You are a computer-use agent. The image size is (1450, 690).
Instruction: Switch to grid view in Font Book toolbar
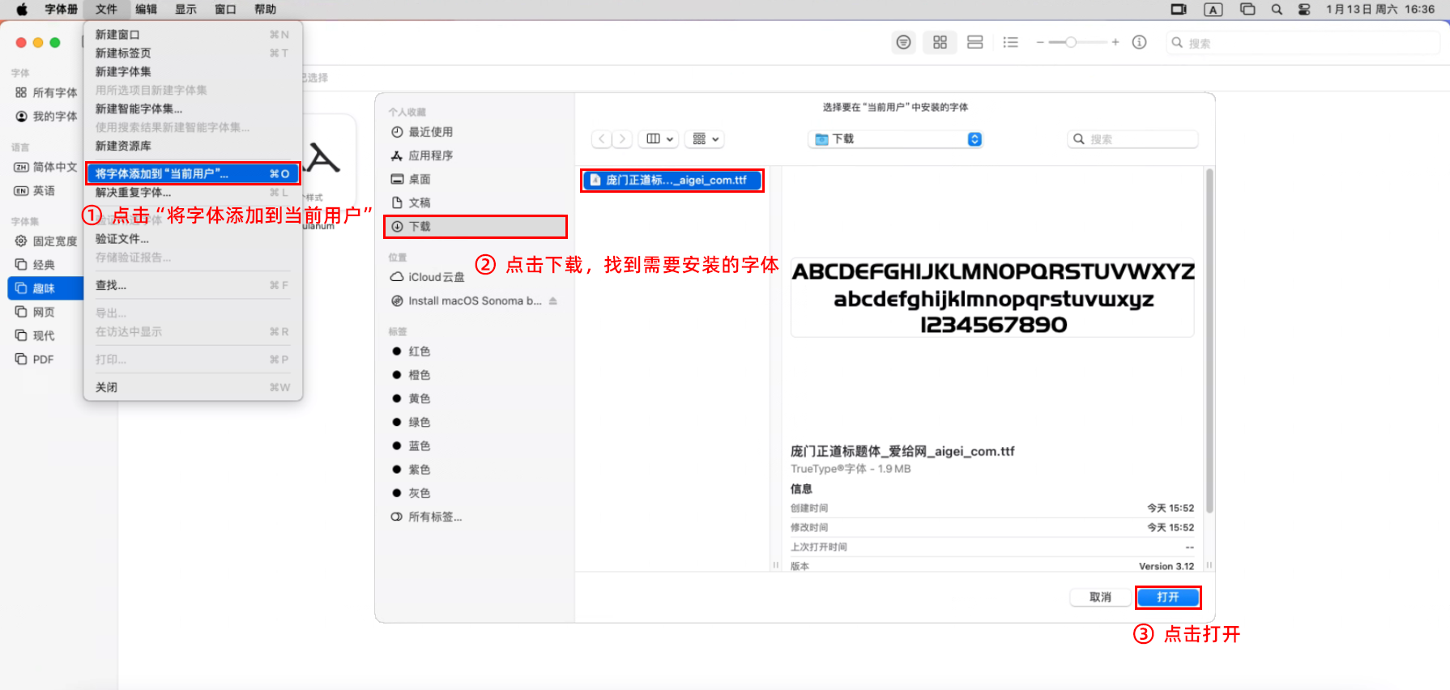[940, 42]
